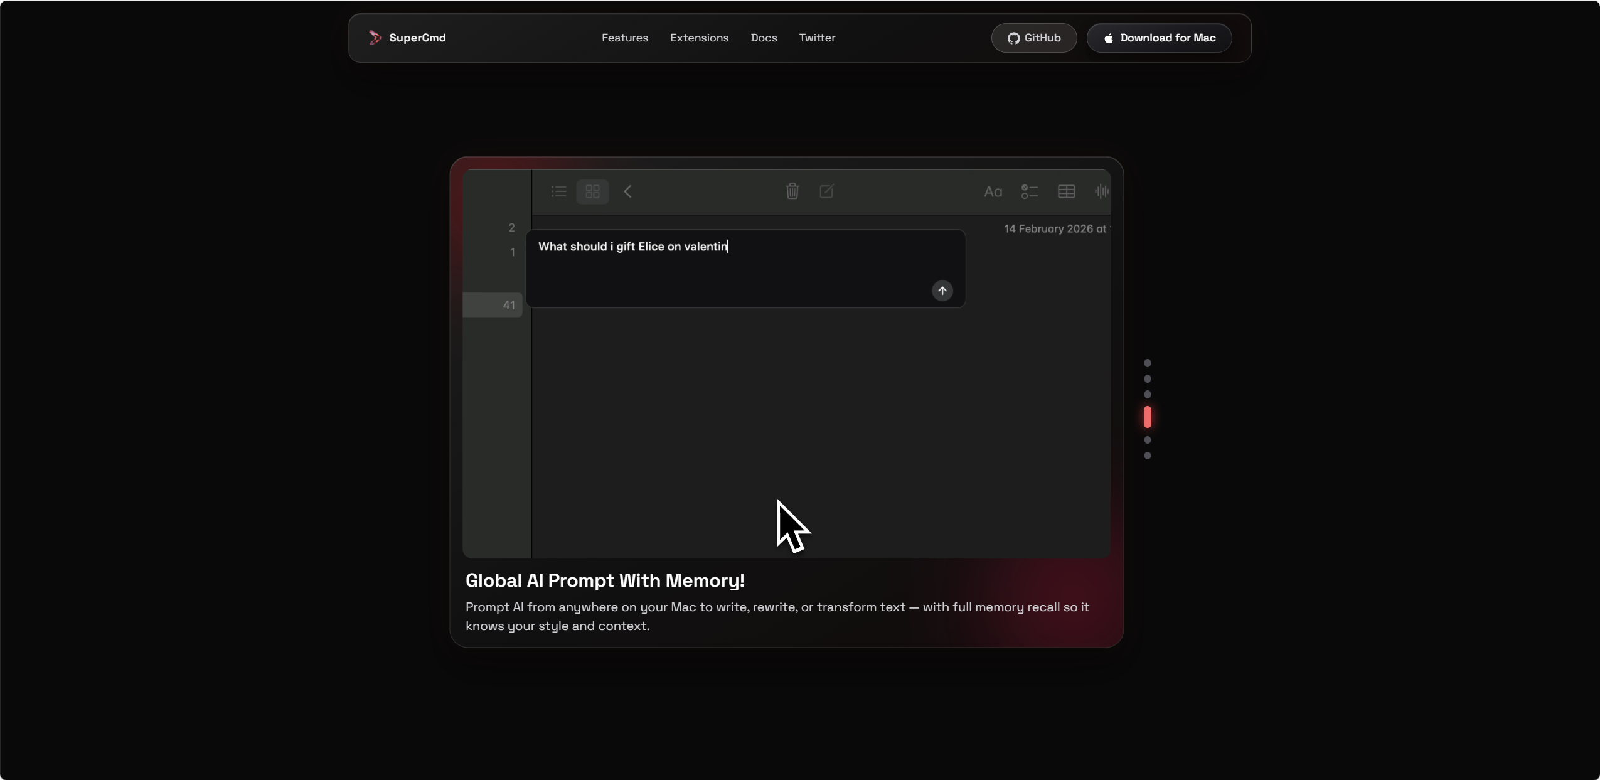Screen dimensions: 1600x780
Task: Submit prompt with the up-arrow button
Action: point(942,291)
